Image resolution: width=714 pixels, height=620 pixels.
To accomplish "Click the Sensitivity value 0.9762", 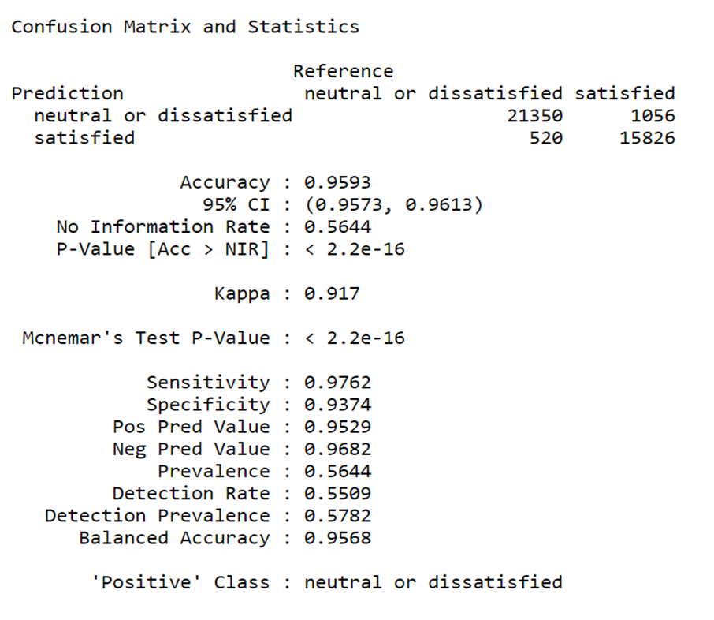I will [337, 383].
